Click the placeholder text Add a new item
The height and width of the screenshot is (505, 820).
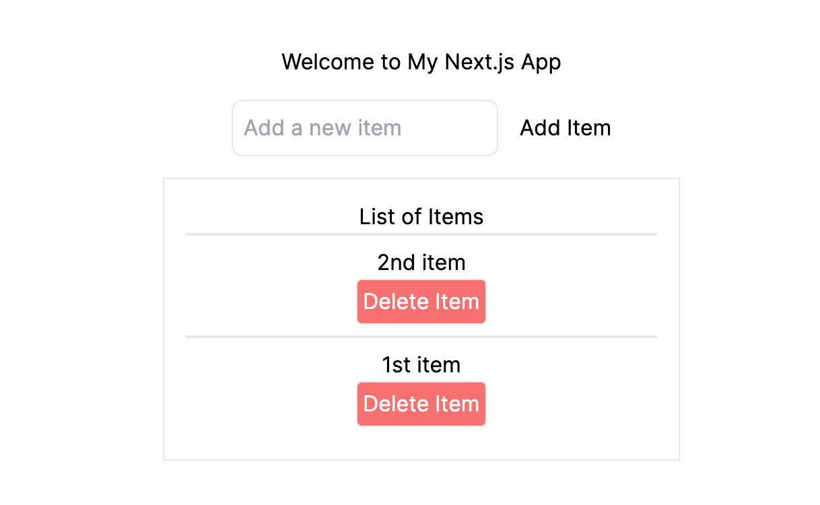322,128
